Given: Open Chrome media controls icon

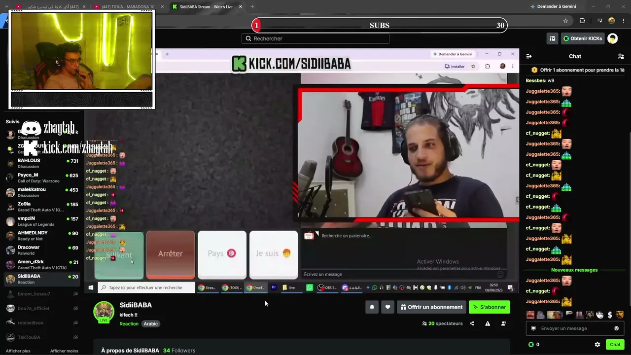Looking at the screenshot, I should (x=599, y=21).
